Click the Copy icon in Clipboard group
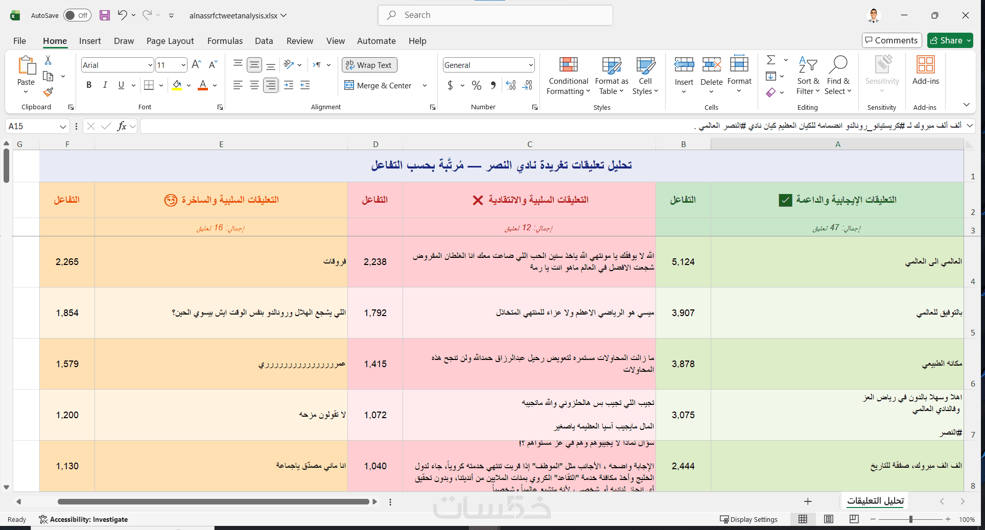 pos(48,76)
